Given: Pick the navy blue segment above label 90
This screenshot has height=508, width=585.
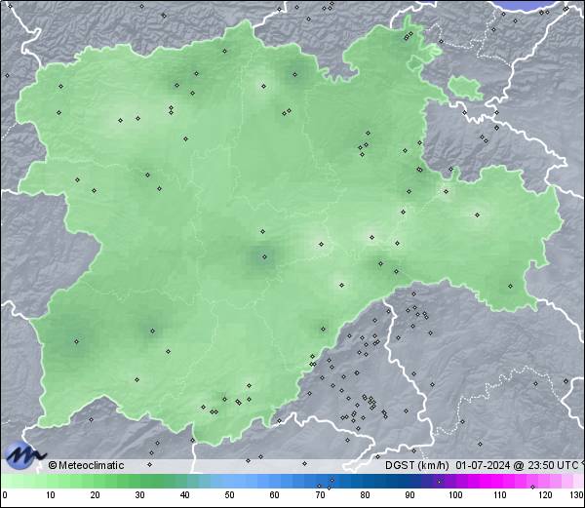Looking at the screenshot, I should [x=409, y=481].
